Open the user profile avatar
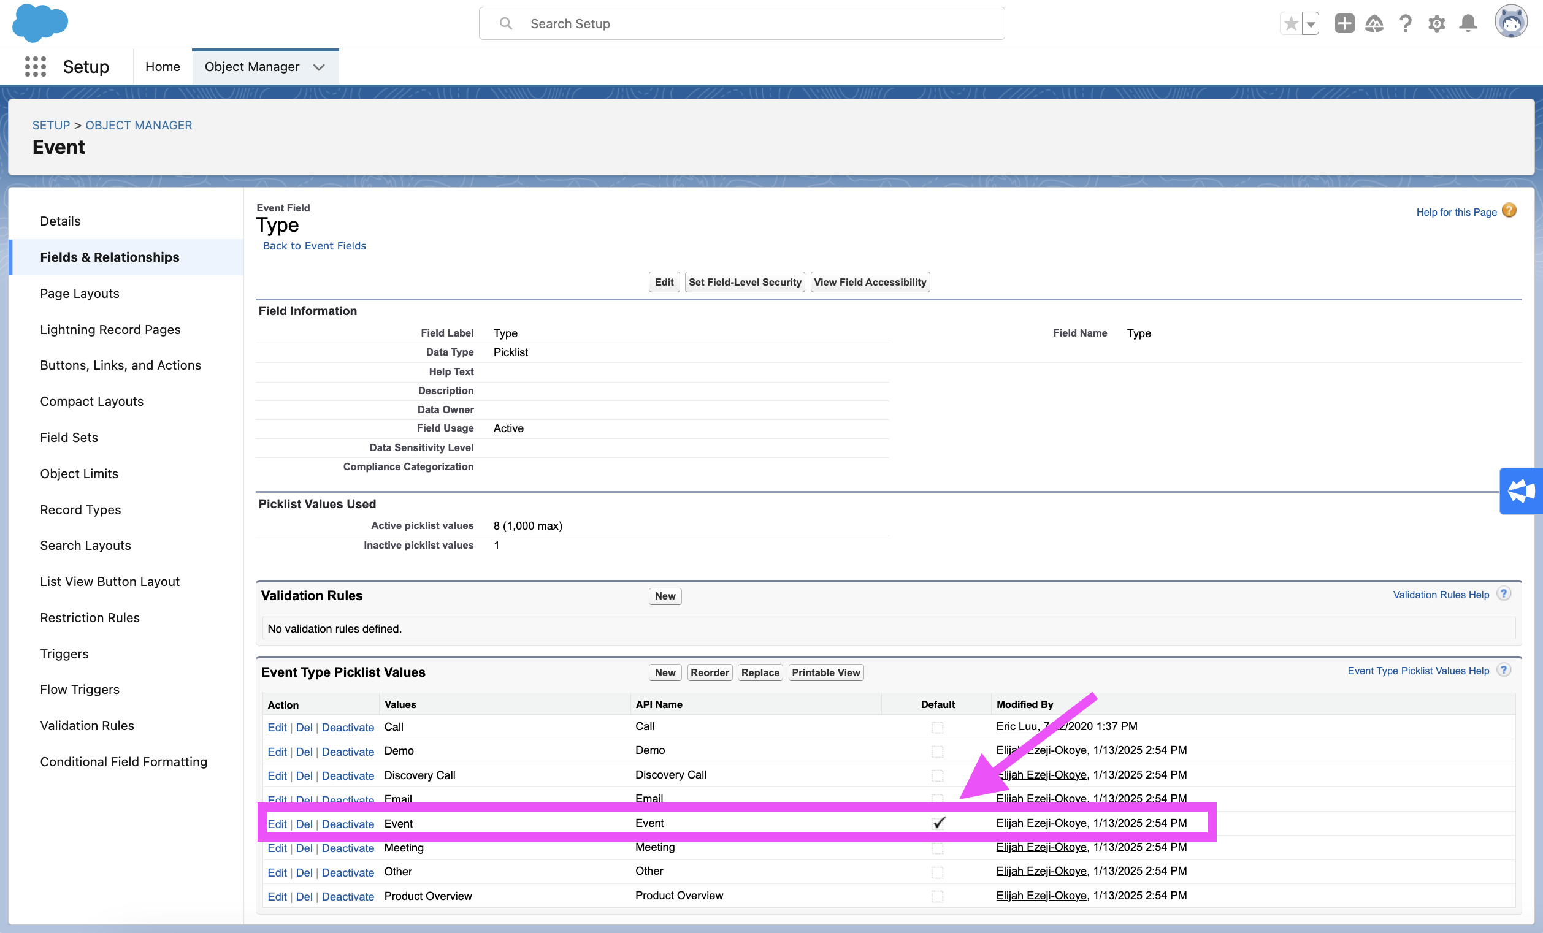The width and height of the screenshot is (1543, 933). click(1511, 23)
